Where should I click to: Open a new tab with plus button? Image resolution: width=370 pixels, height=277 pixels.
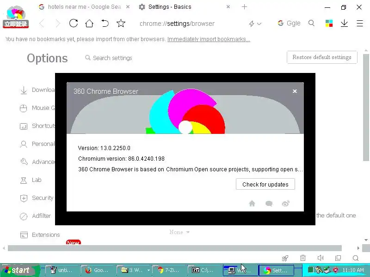(x=245, y=7)
